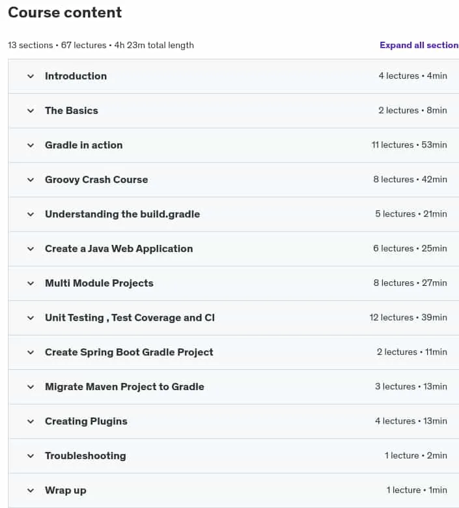This screenshot has width=459, height=508.
Task: Click chevron next to Multi Module Projects
Action: pyautogui.click(x=31, y=283)
